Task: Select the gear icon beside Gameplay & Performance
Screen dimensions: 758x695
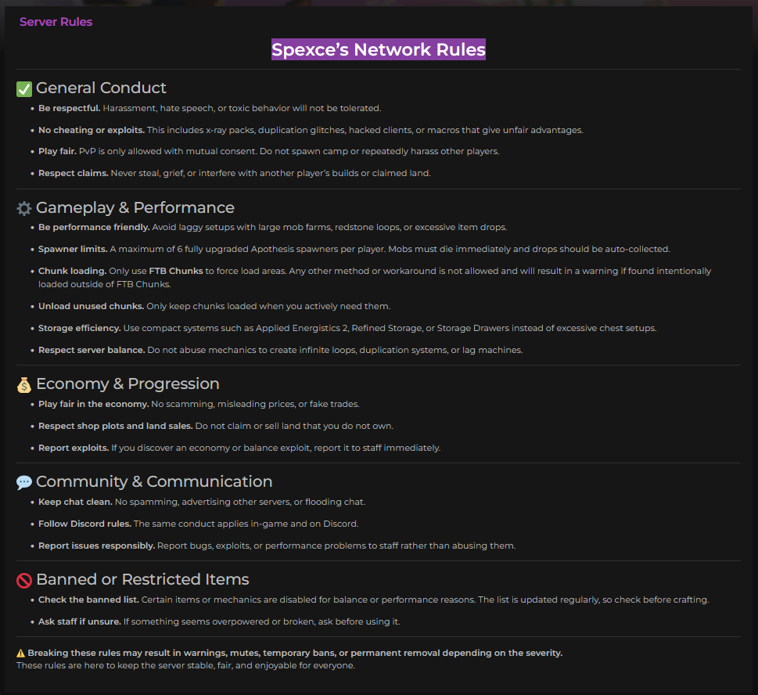Action: click(23, 208)
